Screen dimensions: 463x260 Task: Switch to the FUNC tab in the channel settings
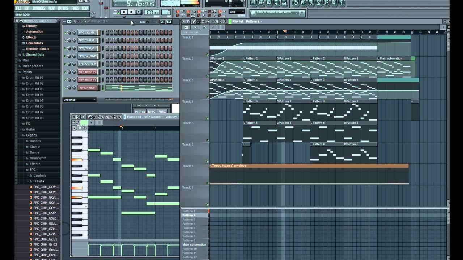(x=162, y=112)
